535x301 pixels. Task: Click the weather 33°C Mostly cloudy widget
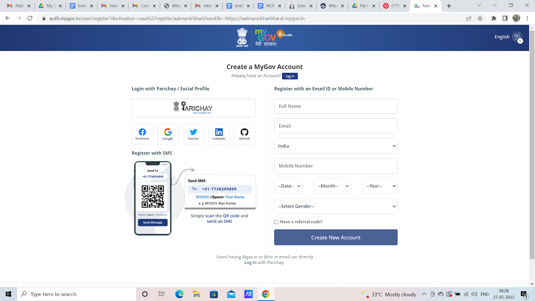pyautogui.click(x=389, y=294)
